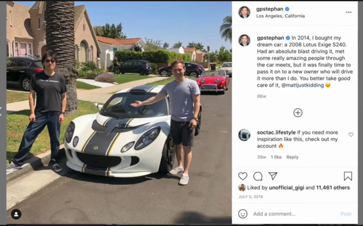
Task: Like the post with the heart icon
Action: 243,176
